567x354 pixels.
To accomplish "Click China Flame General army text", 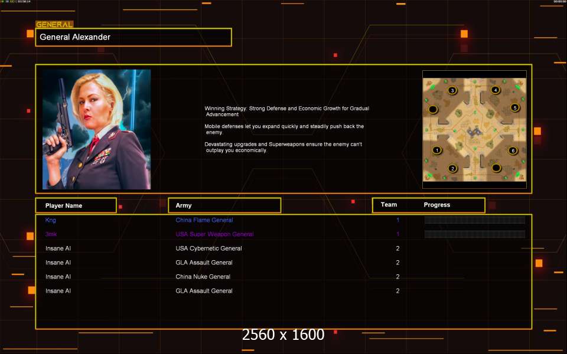I will 204,220.
